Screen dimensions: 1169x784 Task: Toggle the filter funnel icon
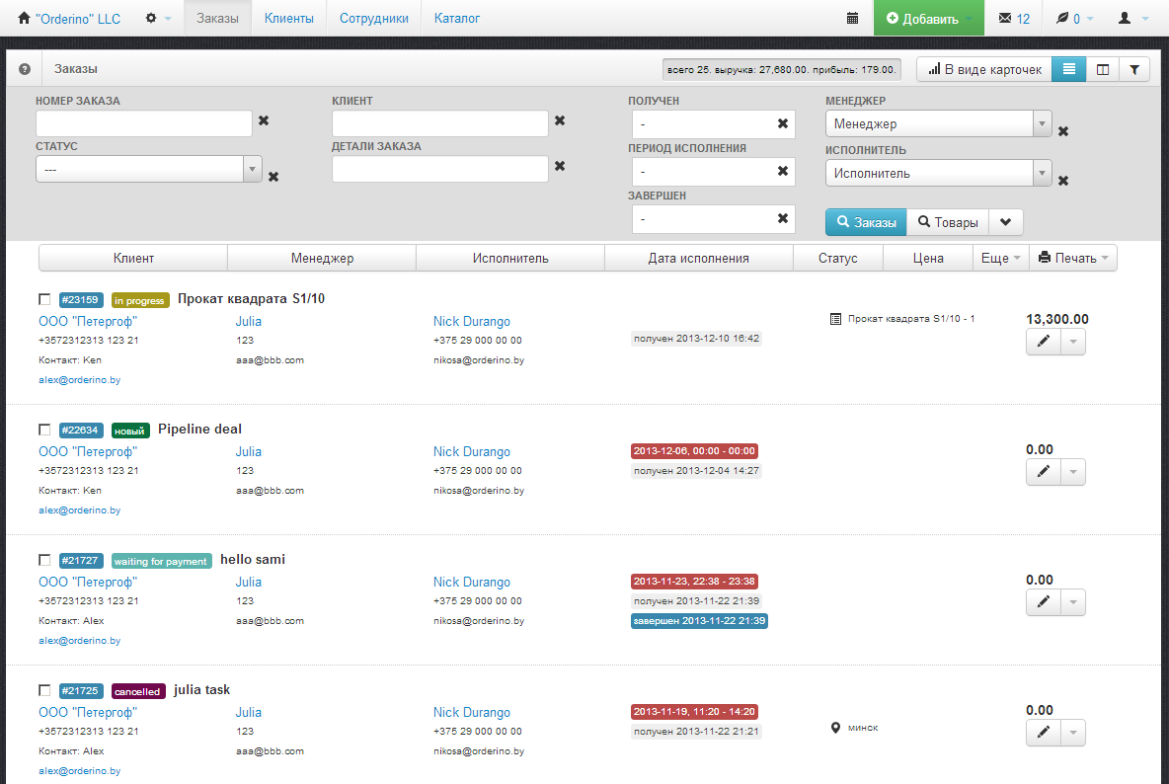(x=1133, y=70)
